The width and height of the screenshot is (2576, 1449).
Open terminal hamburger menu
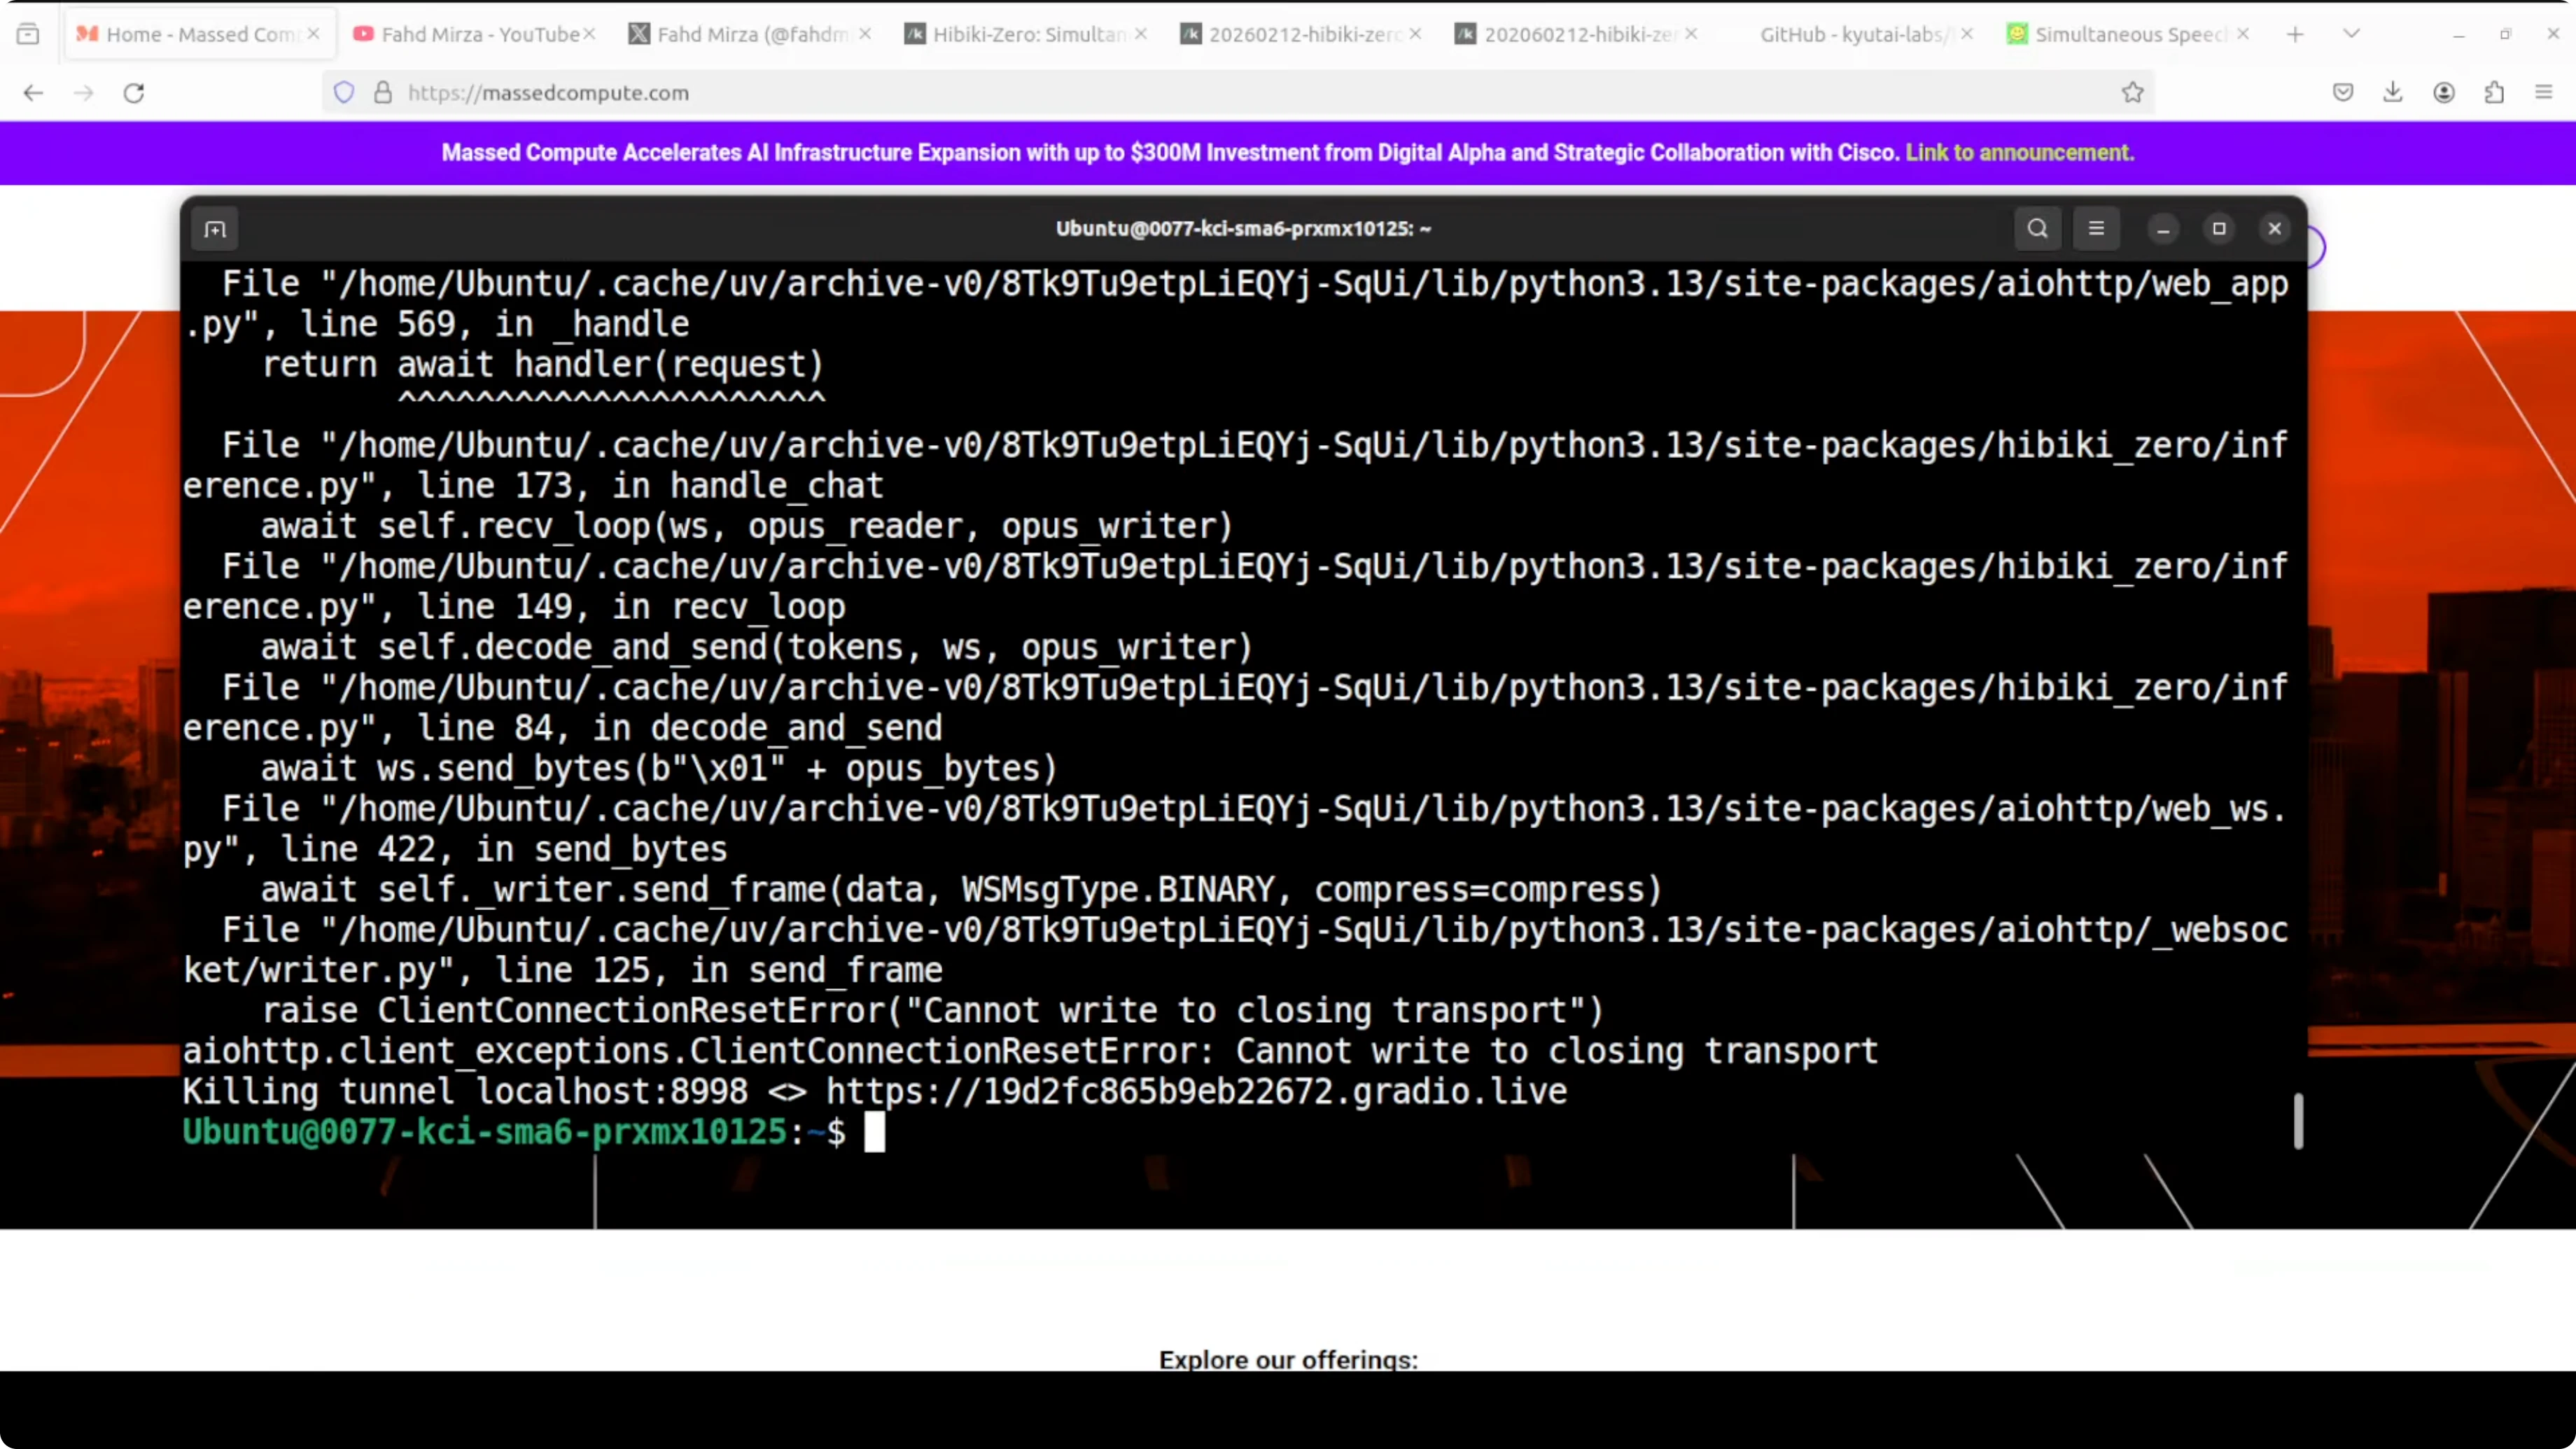click(x=2096, y=229)
